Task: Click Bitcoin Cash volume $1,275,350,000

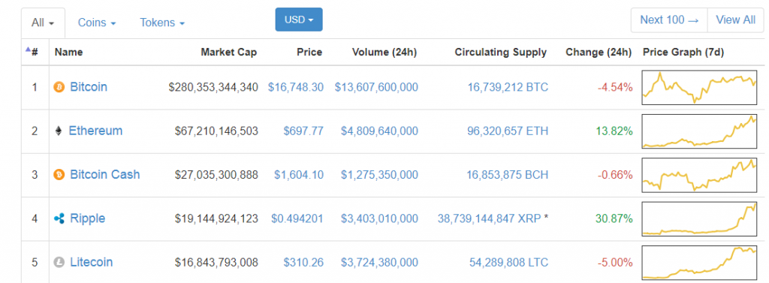Action: tap(379, 175)
